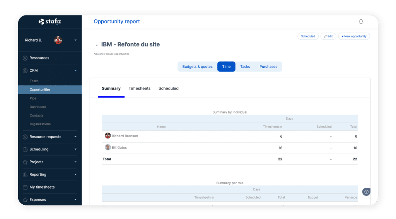The width and height of the screenshot is (396, 219).
Task: Click the Timesheets info icon in role summary
Action: click(212, 198)
